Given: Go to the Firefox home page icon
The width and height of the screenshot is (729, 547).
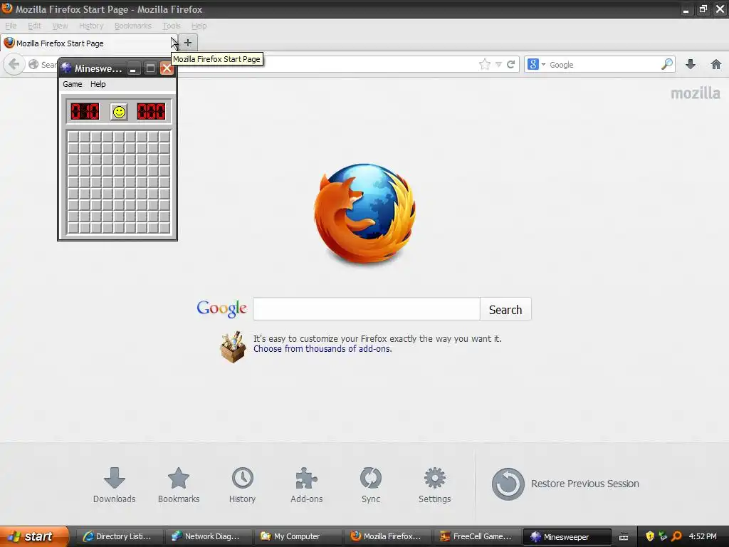Looking at the screenshot, I should click(716, 64).
